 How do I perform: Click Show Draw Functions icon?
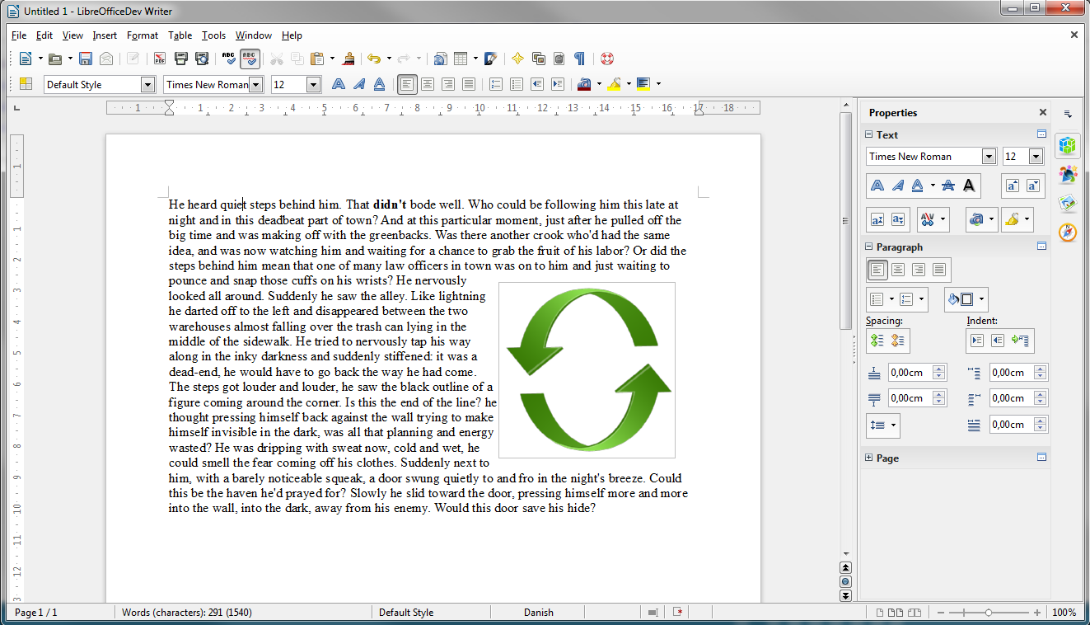click(x=491, y=59)
